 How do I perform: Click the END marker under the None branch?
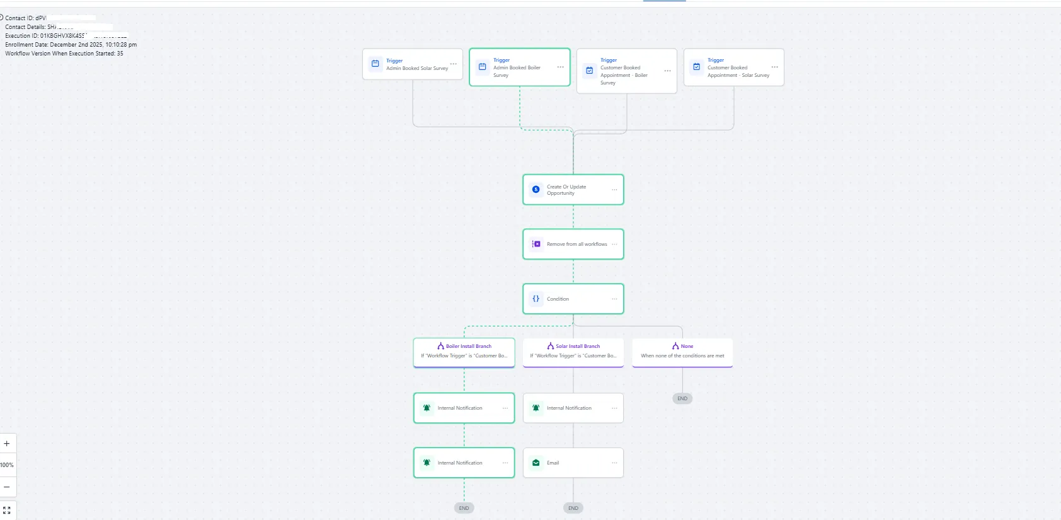(x=682, y=398)
